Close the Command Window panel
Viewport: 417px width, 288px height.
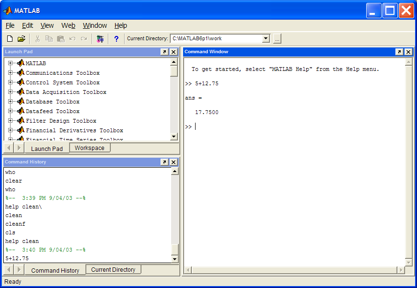[408, 52]
